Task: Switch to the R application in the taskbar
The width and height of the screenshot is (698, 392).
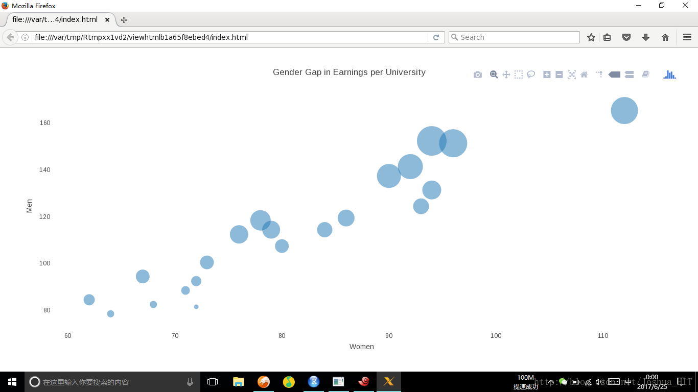Action: [x=314, y=382]
